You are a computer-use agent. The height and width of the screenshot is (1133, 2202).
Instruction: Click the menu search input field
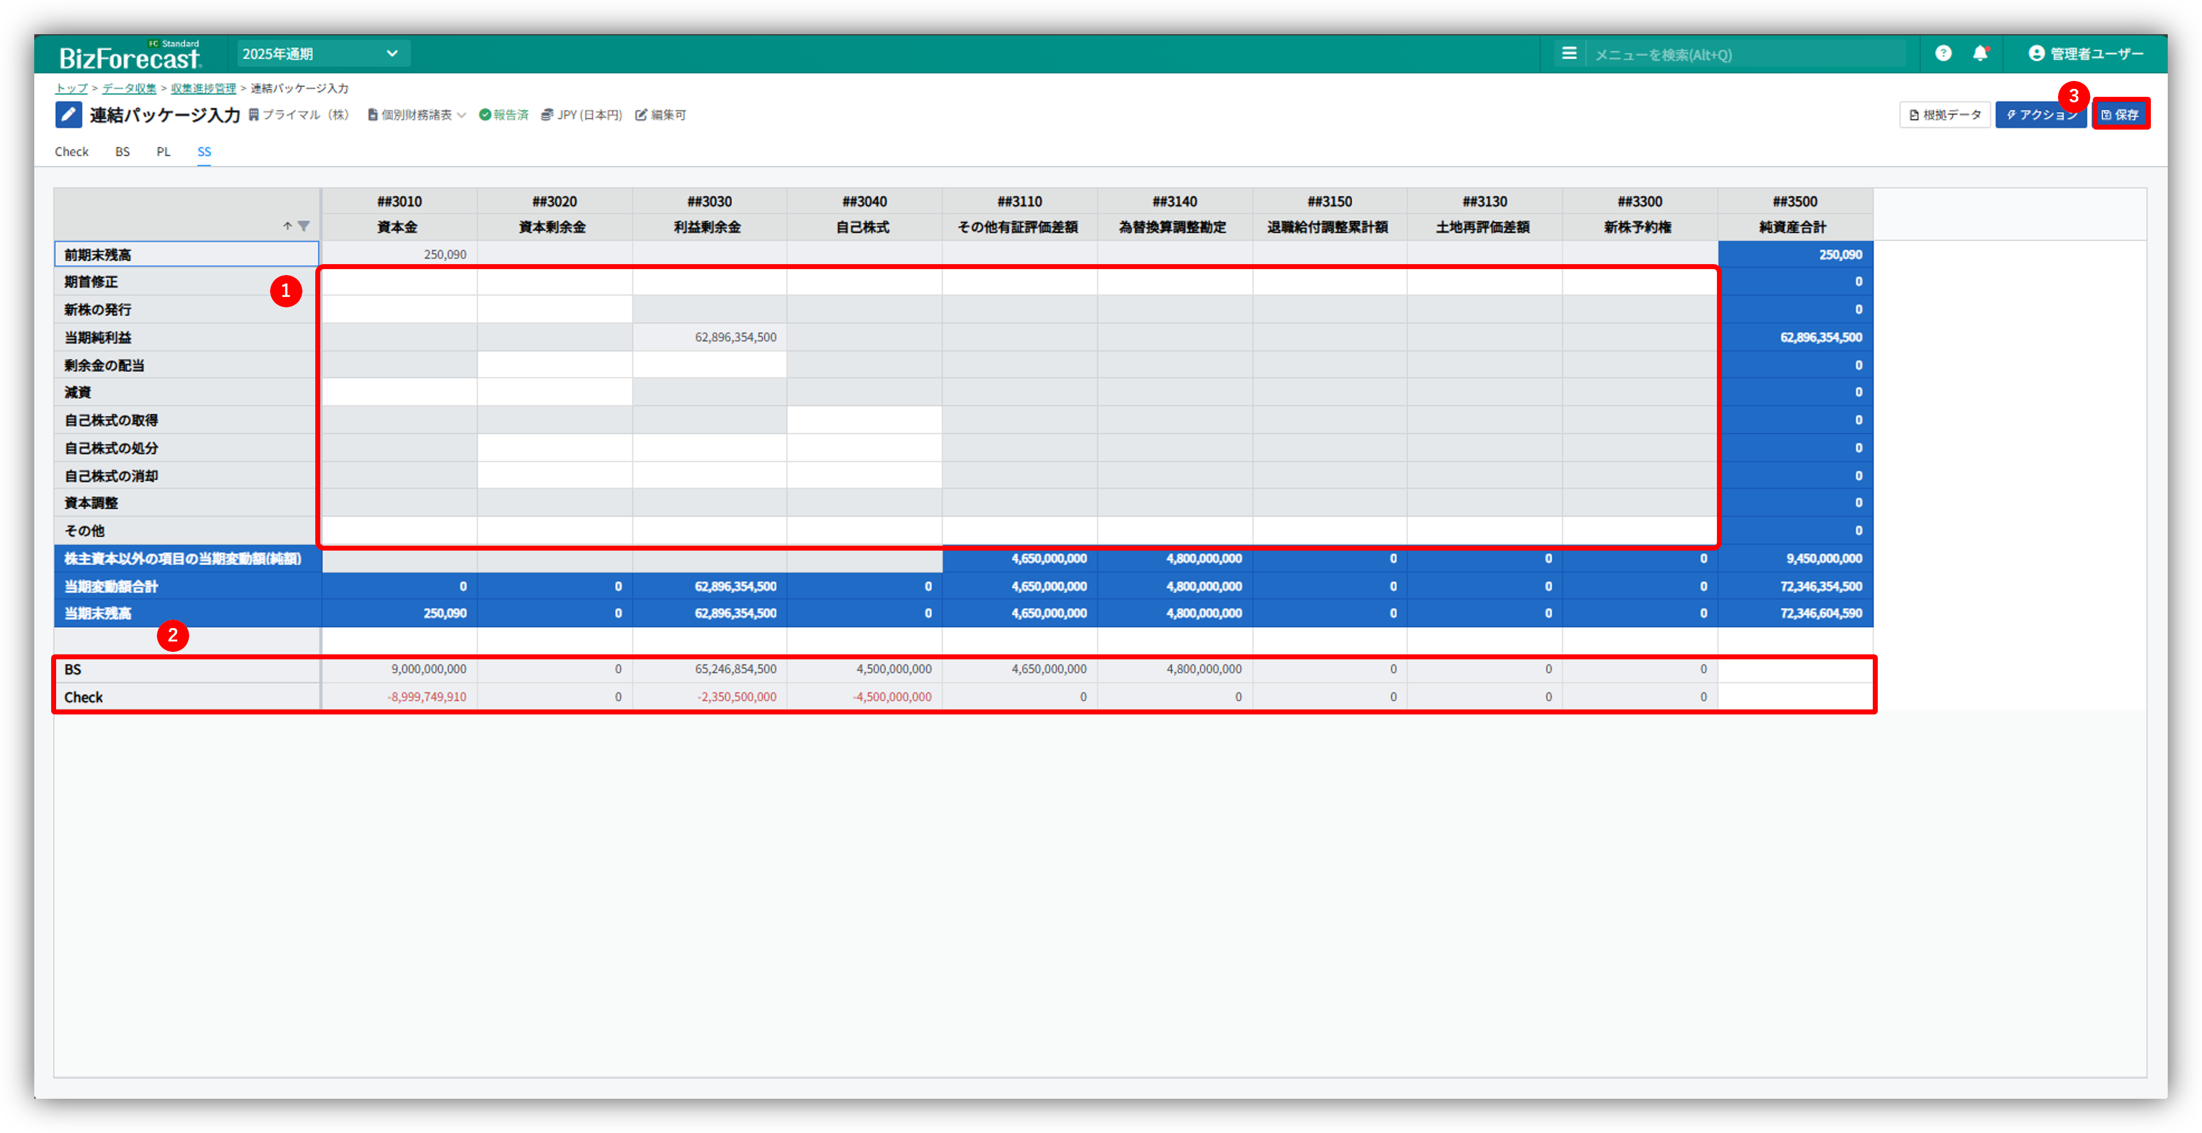[1744, 55]
